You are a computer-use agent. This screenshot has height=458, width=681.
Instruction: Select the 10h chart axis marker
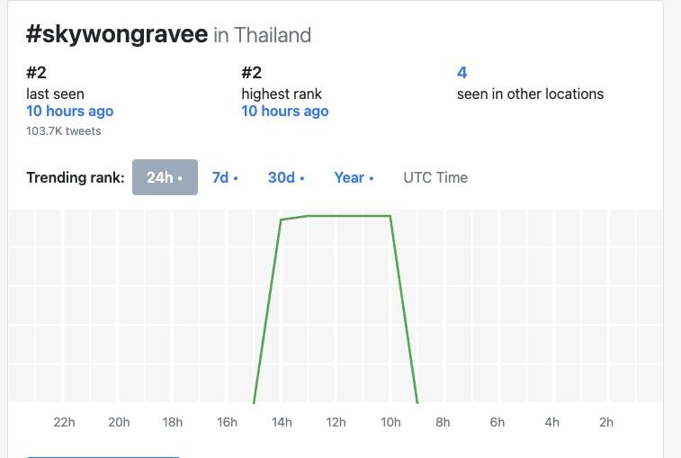pyautogui.click(x=390, y=422)
